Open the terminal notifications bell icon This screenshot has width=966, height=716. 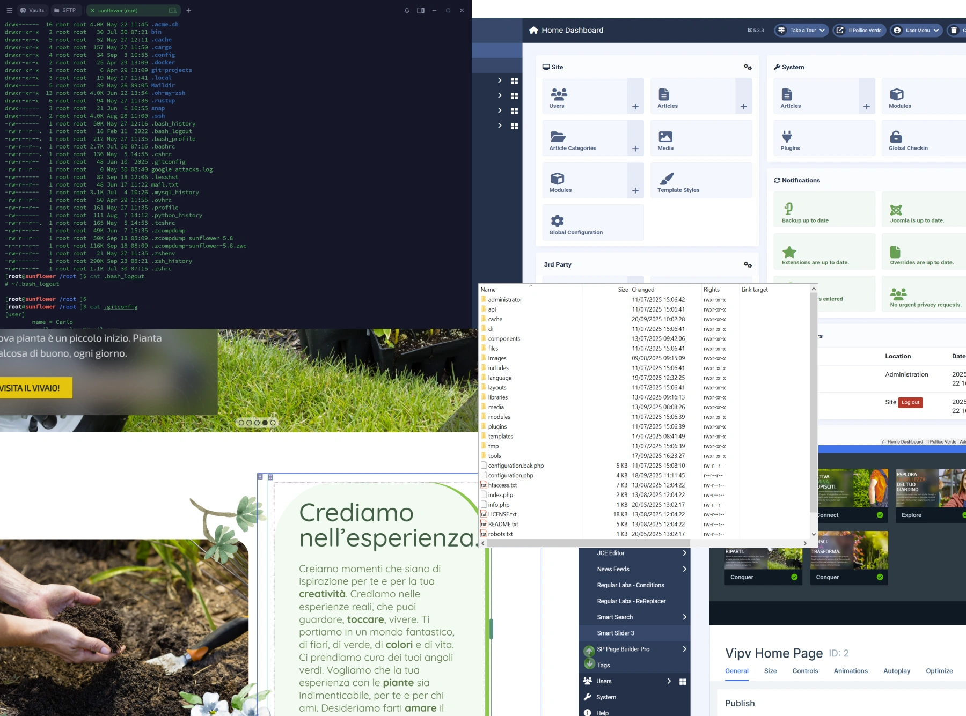tap(407, 10)
